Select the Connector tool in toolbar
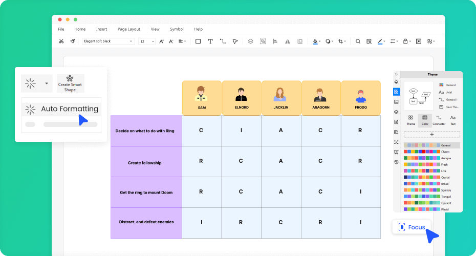 [x=223, y=41]
